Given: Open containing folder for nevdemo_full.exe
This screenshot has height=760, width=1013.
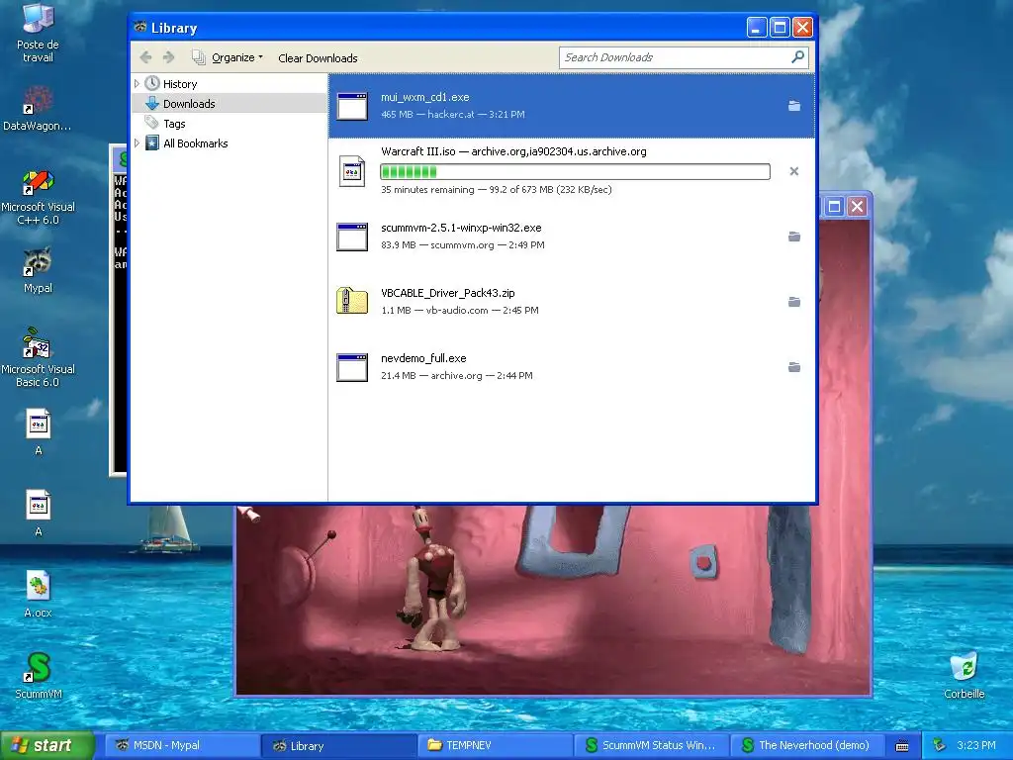Looking at the screenshot, I should [794, 367].
